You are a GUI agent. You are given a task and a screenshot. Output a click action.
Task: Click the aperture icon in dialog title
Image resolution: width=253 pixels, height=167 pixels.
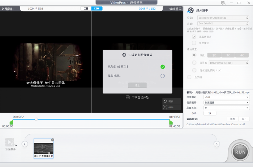[x=124, y=55]
